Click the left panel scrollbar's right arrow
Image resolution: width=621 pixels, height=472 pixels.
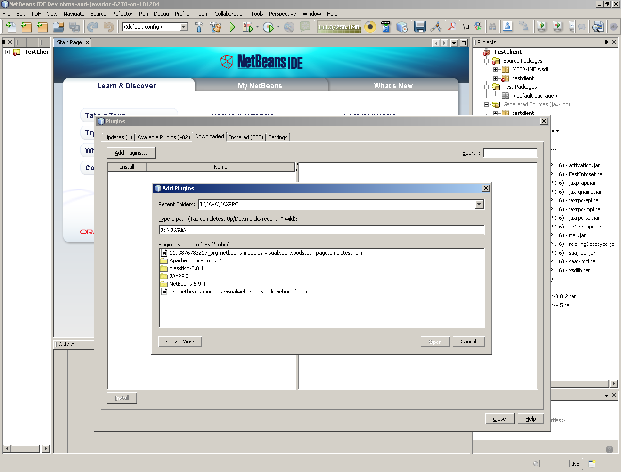tap(46, 449)
